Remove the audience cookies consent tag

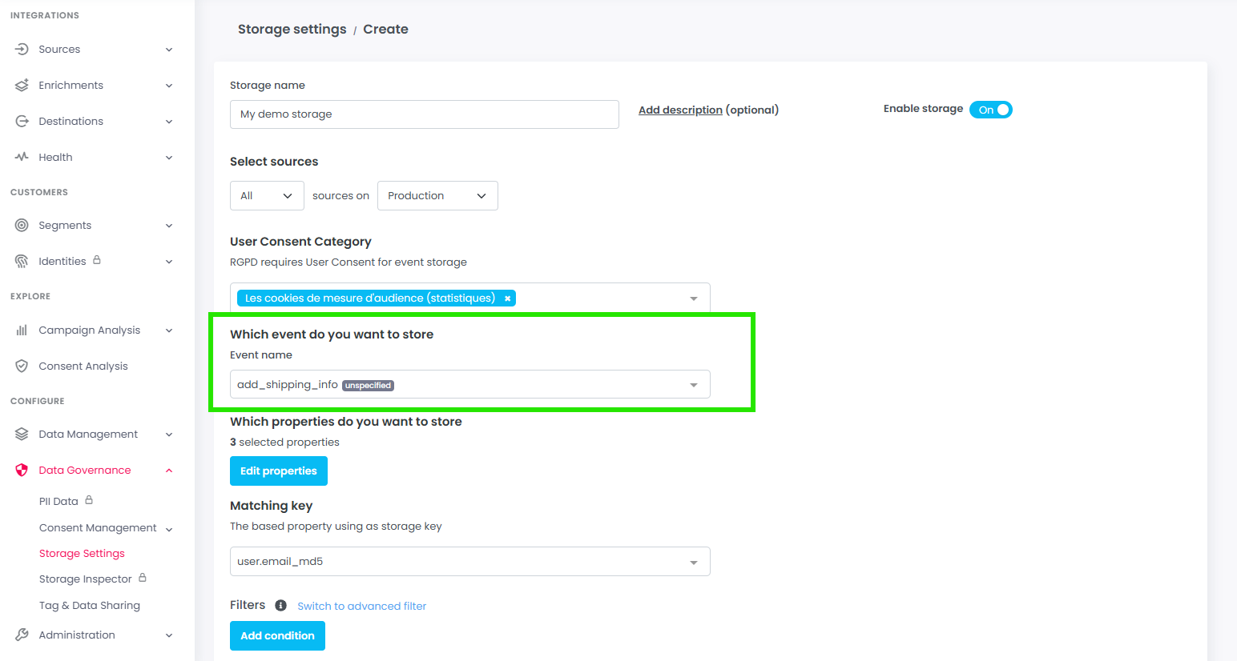pyautogui.click(x=507, y=298)
